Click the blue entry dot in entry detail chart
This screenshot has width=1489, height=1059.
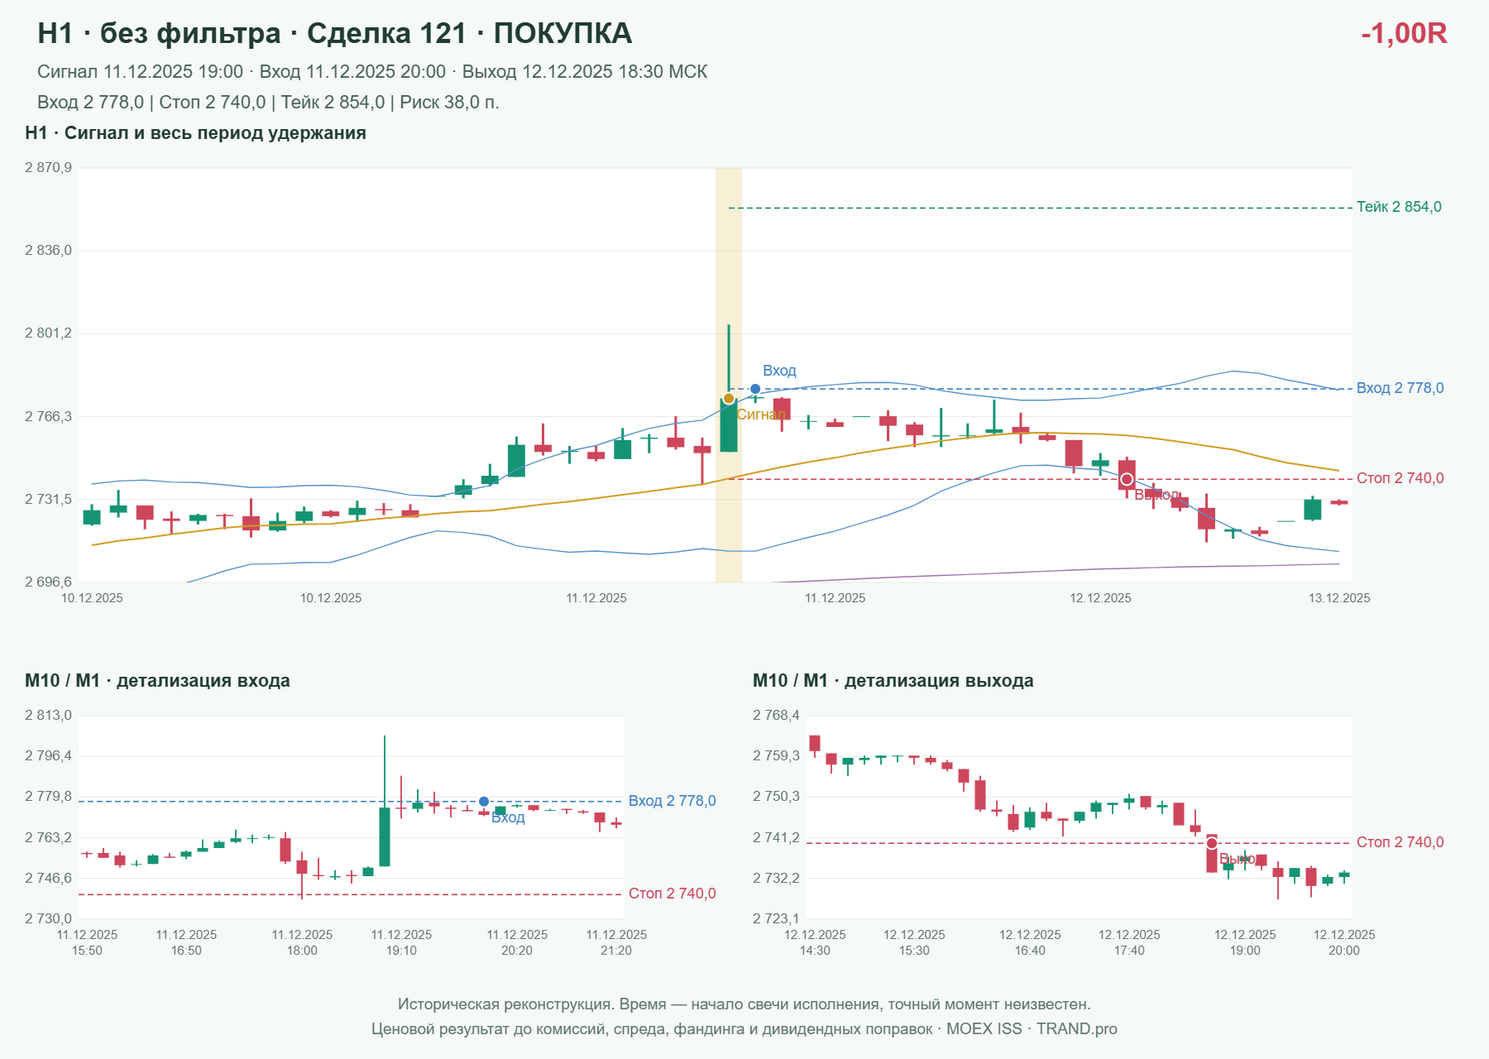click(484, 802)
